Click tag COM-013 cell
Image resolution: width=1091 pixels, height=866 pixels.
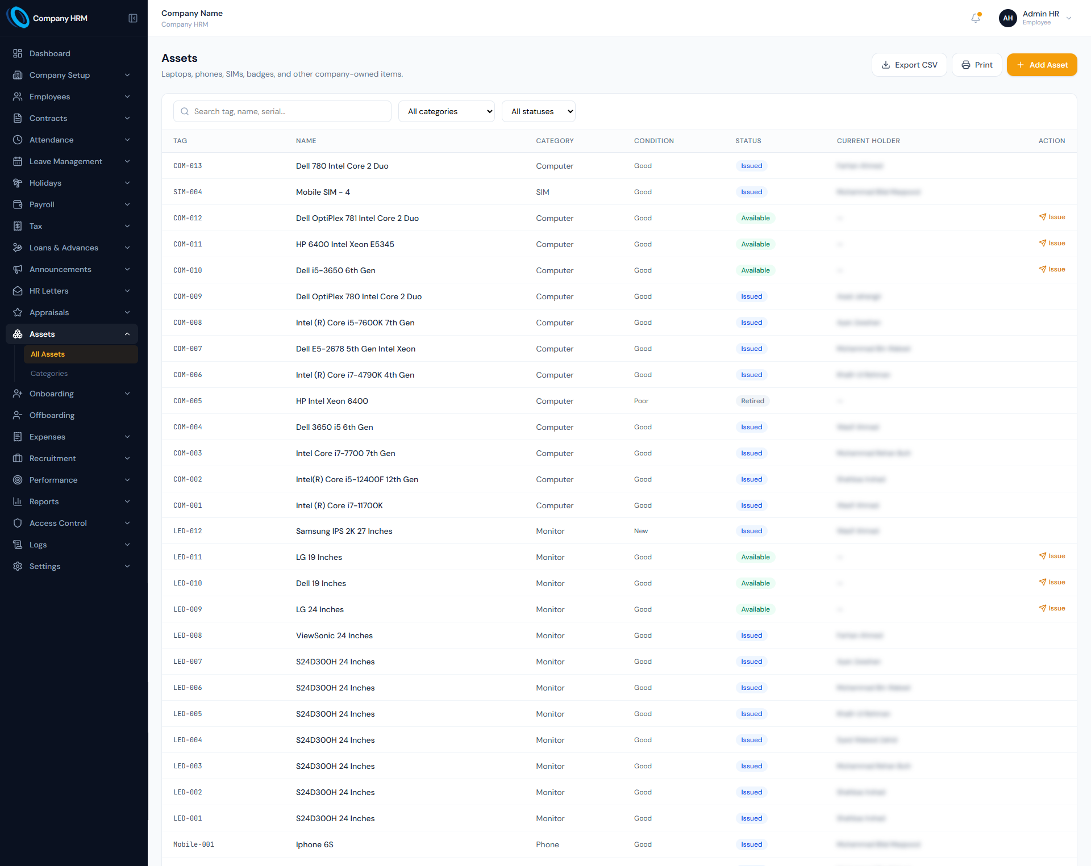pos(188,166)
